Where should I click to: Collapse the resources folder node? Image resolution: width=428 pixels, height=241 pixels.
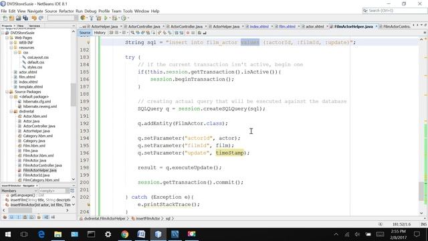pos(11,48)
